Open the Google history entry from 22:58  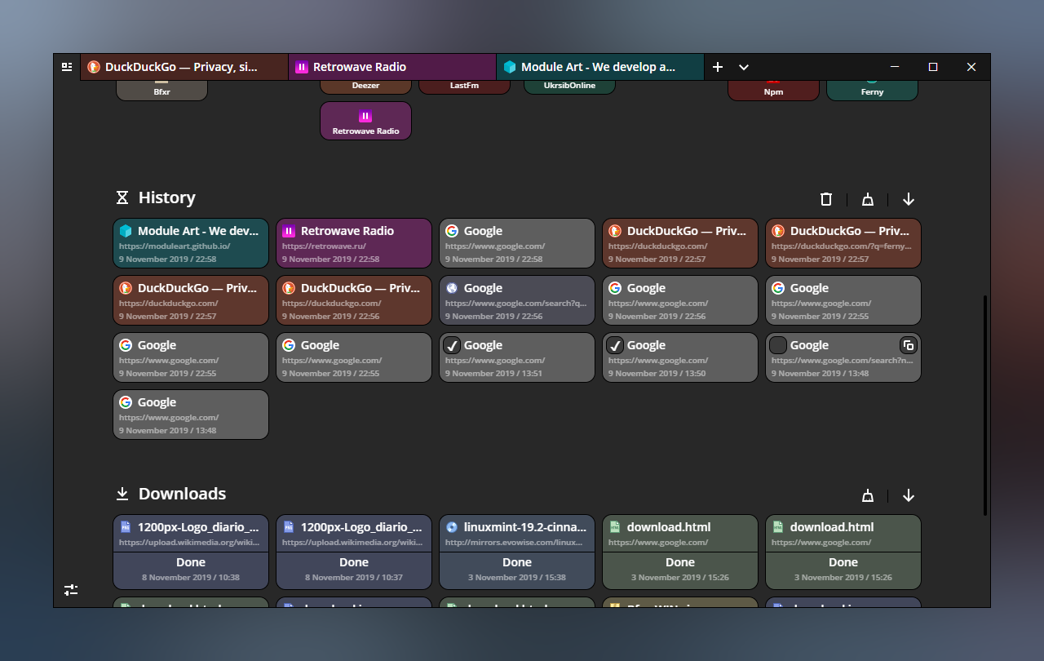[517, 243]
